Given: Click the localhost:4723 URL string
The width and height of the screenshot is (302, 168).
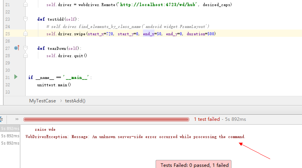Looking at the screenshot, I should tap(158, 5).
